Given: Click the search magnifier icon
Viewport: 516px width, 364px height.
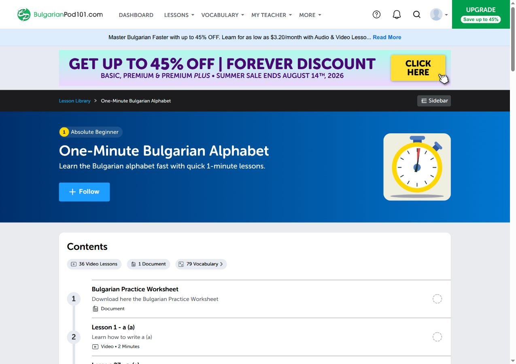Looking at the screenshot, I should pyautogui.click(x=416, y=15).
